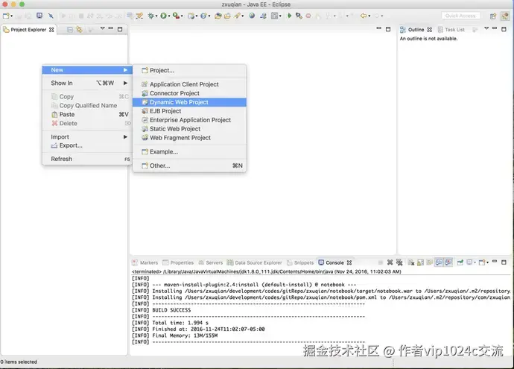Image resolution: width=514 pixels, height=369 pixels.
Task: Open the Back history dropdown arrow
Action: click(x=369, y=16)
